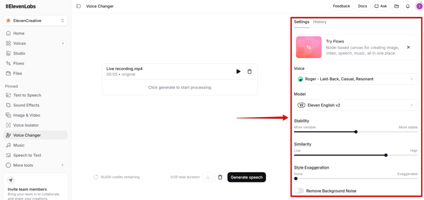Add a new voice with plus button
The image size is (424, 200).
(63, 43)
